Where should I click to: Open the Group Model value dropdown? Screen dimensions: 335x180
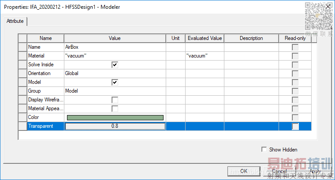point(115,91)
